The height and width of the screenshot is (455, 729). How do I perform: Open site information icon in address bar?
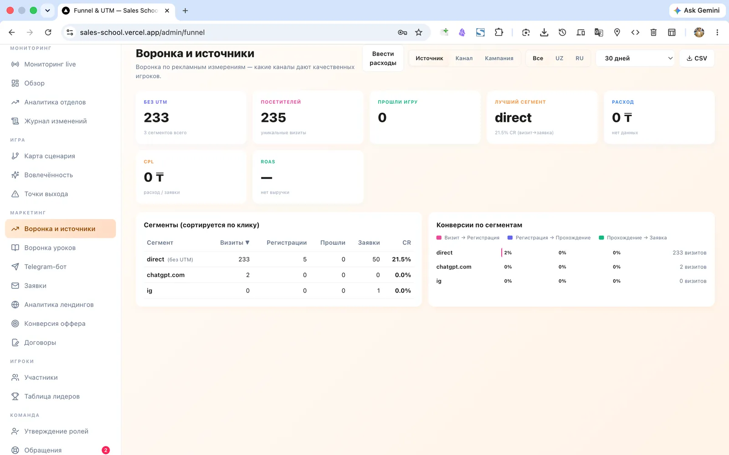click(70, 32)
